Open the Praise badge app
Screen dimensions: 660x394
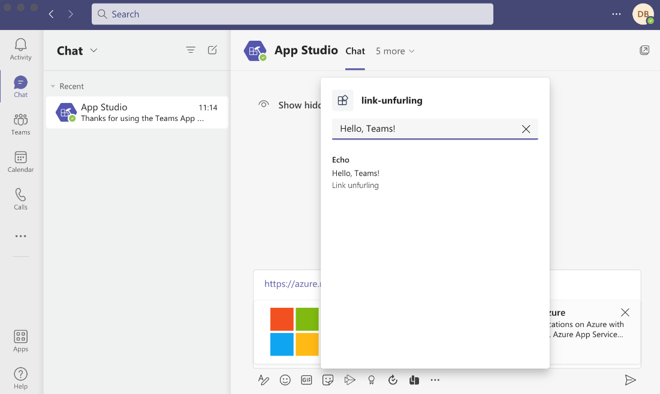pyautogui.click(x=371, y=380)
